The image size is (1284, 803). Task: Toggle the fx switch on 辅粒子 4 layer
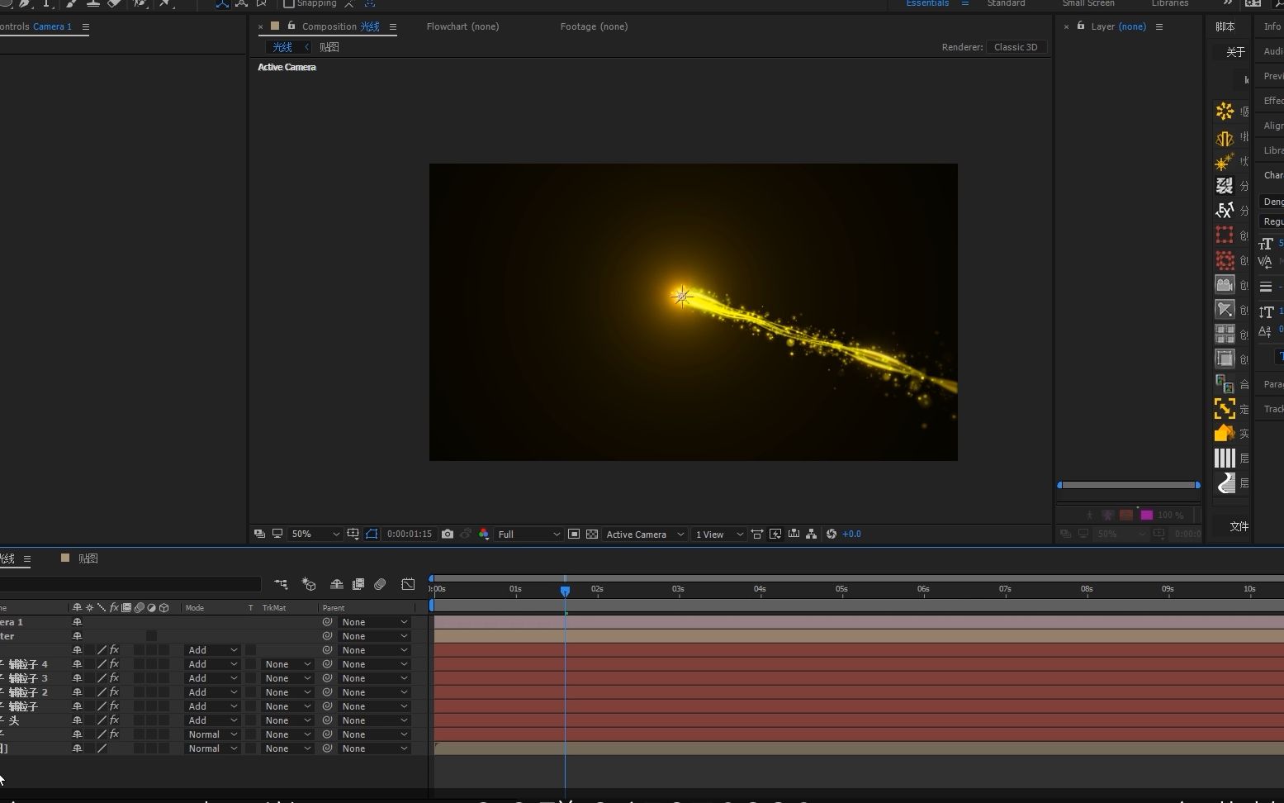coord(114,664)
